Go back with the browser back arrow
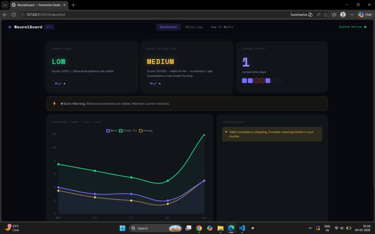 coord(5,14)
